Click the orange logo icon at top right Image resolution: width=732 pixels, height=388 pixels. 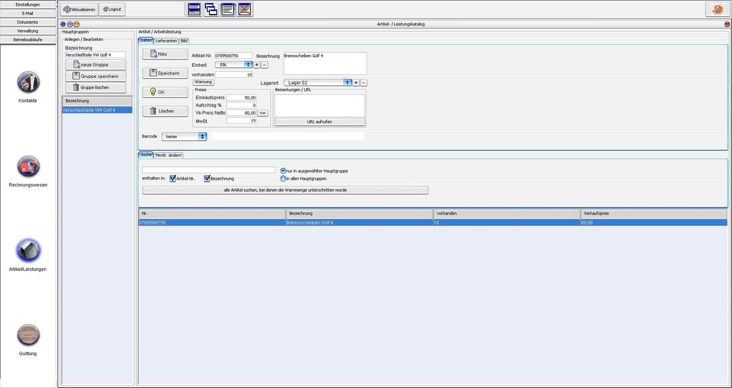coord(718,9)
